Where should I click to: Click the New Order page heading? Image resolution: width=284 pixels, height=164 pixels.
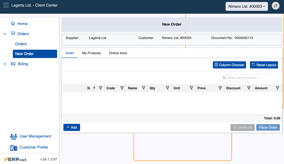[x=172, y=24]
